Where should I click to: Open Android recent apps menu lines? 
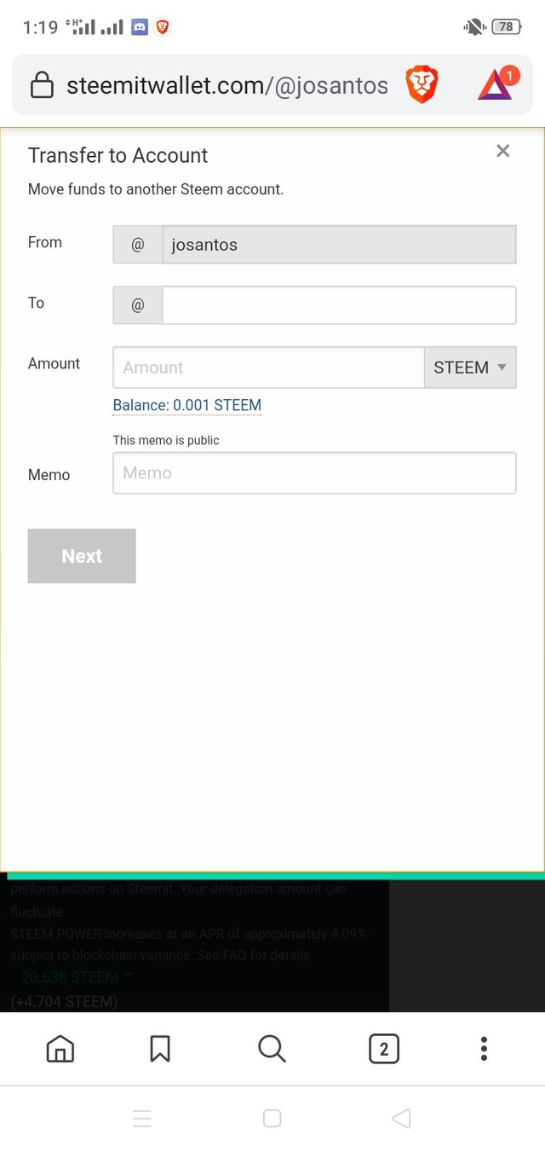tap(142, 1119)
